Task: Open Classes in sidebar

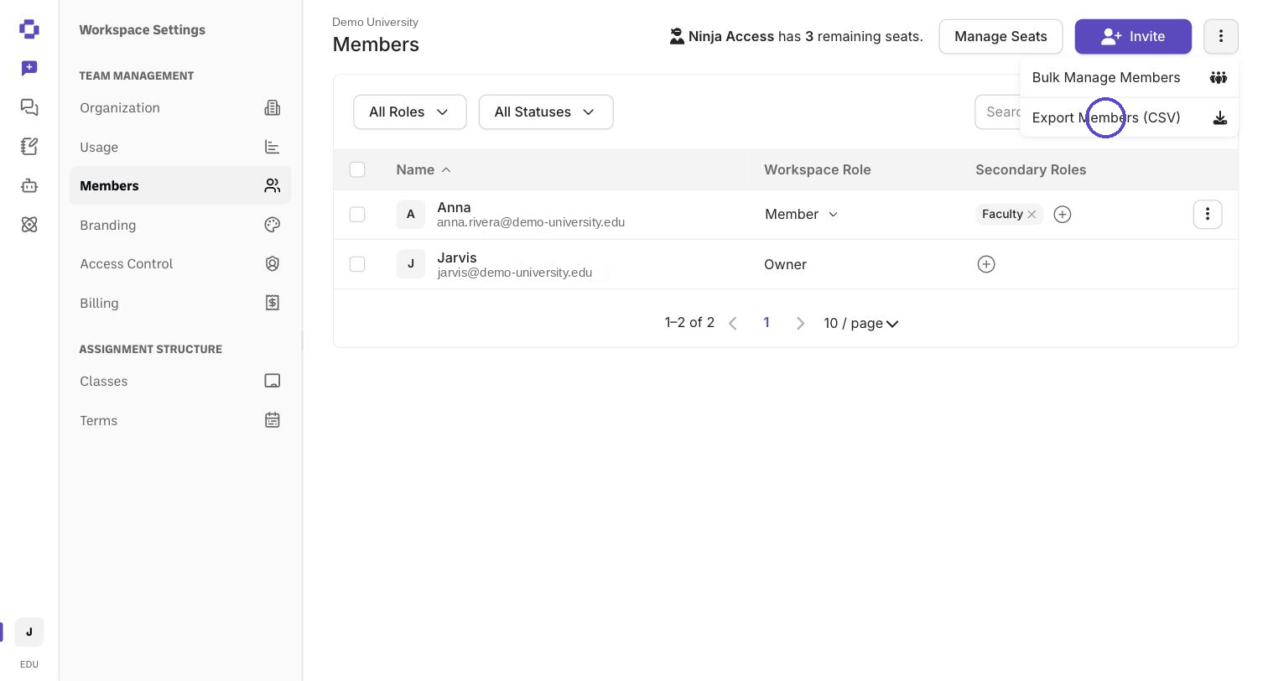Action: (180, 381)
